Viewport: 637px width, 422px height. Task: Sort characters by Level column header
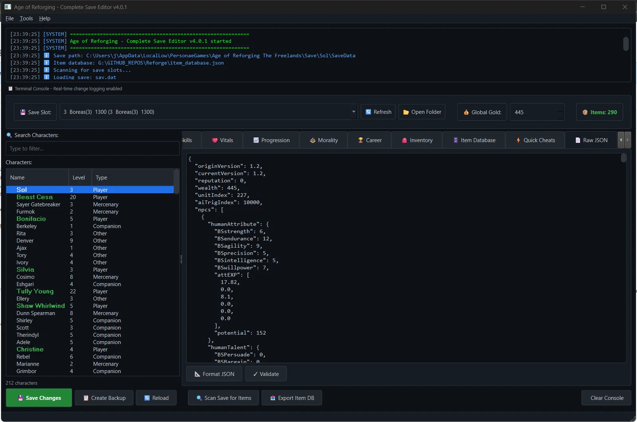(x=80, y=177)
